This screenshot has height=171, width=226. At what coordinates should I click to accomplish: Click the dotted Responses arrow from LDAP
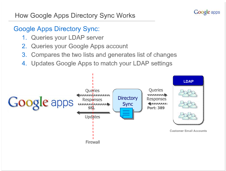point(158,103)
